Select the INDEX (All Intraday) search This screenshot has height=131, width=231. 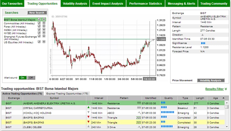16,30
